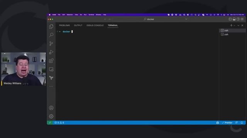Open the Code application menu
The height and width of the screenshot is (138, 247).
point(54,15)
